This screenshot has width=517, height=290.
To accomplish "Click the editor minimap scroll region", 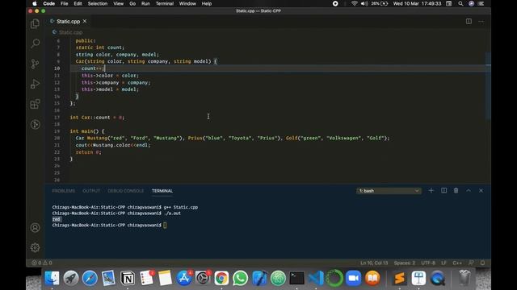I will pos(488,85).
